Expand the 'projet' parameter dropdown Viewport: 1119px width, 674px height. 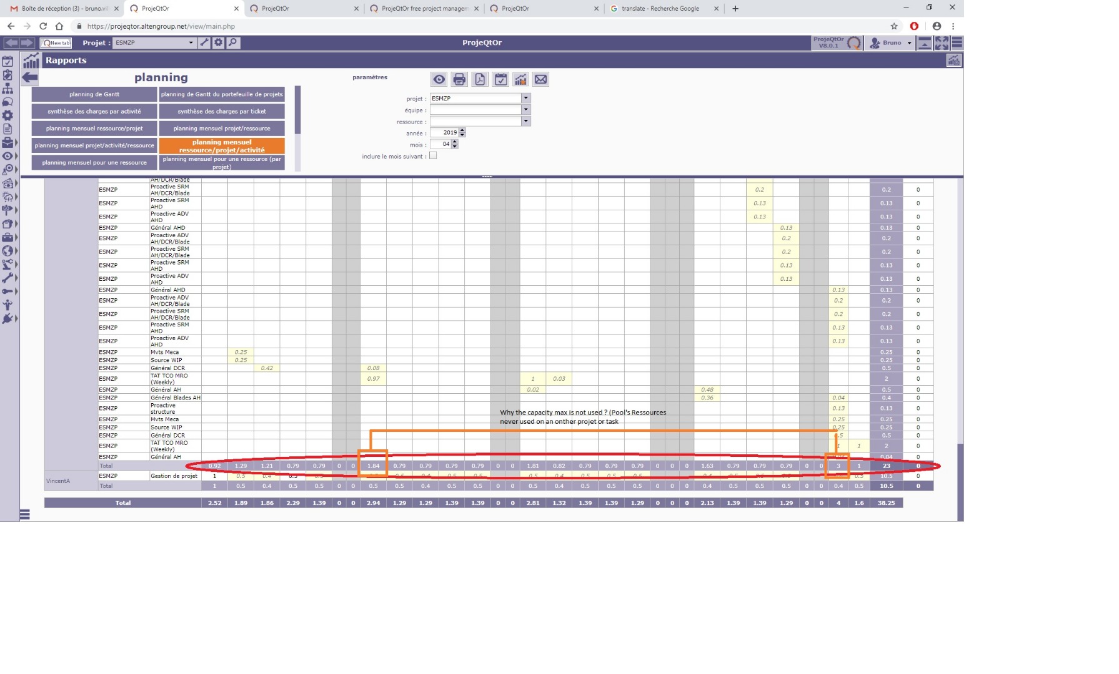525,98
